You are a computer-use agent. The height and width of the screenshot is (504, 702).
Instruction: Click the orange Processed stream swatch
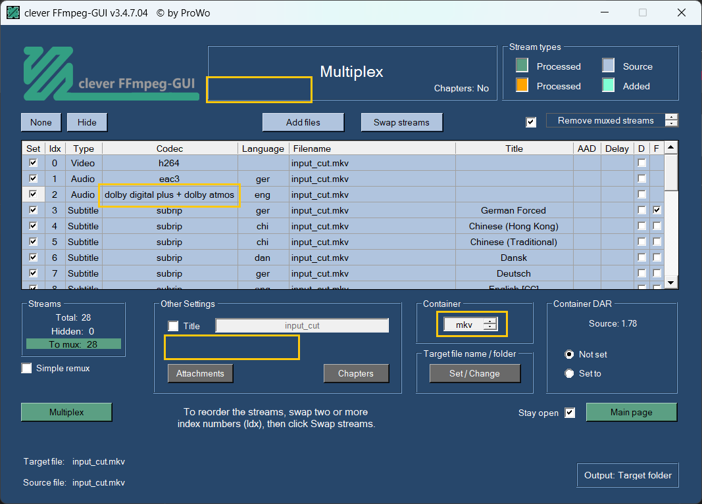click(522, 85)
